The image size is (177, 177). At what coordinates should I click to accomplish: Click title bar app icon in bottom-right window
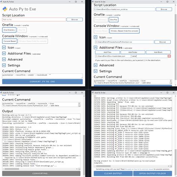click(x=93, y=93)
